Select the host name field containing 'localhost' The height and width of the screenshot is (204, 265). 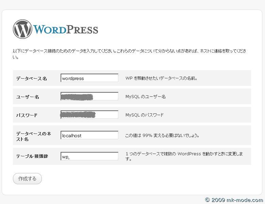(89, 136)
